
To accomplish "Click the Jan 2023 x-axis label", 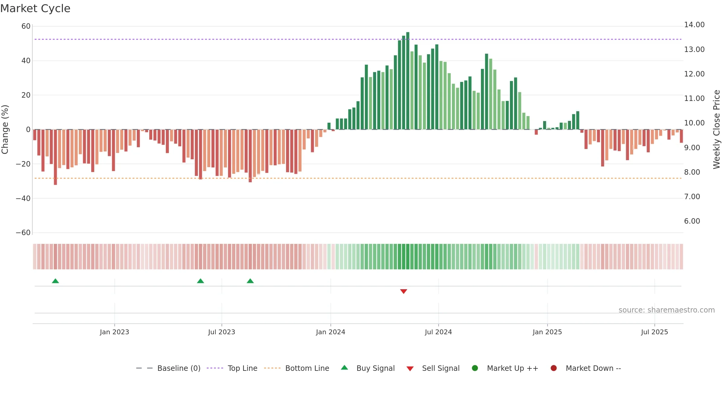I will click(x=114, y=332).
